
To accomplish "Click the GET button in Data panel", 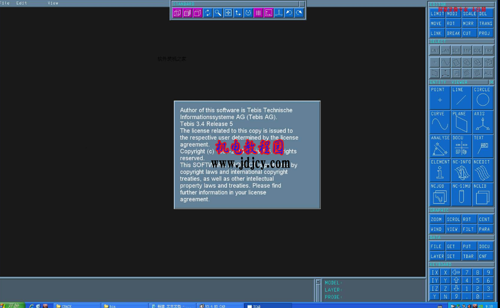I will pyautogui.click(x=453, y=246).
